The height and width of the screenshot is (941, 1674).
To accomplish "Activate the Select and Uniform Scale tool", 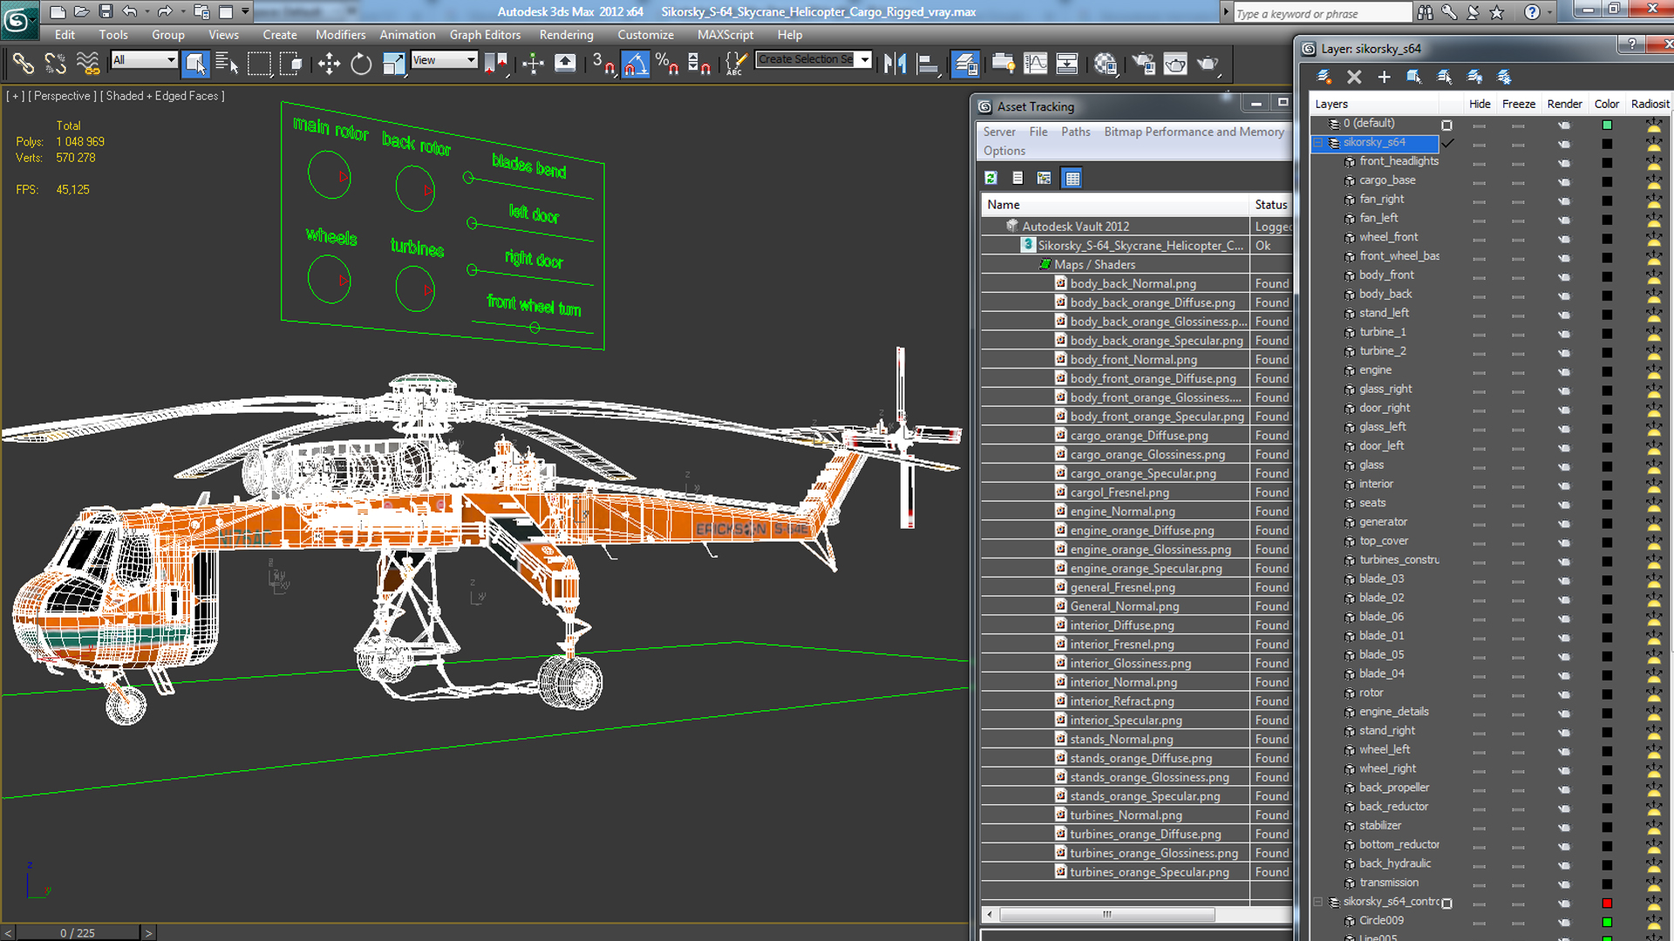I will tap(393, 63).
